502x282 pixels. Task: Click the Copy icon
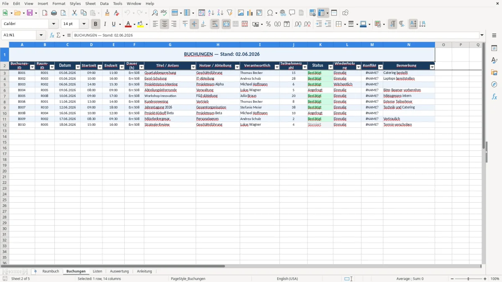[x=84, y=13]
